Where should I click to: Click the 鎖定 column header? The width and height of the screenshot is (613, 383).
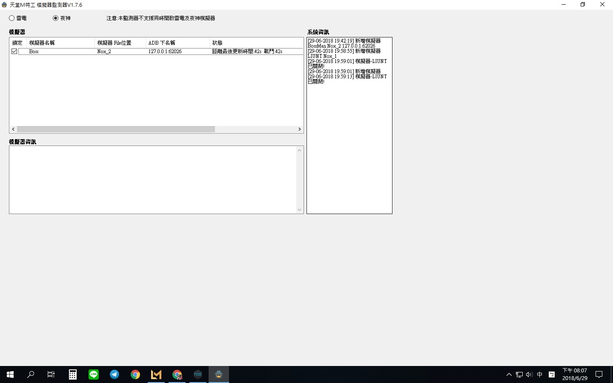point(18,43)
